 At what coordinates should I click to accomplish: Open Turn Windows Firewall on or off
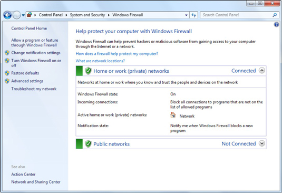(x=36, y=63)
